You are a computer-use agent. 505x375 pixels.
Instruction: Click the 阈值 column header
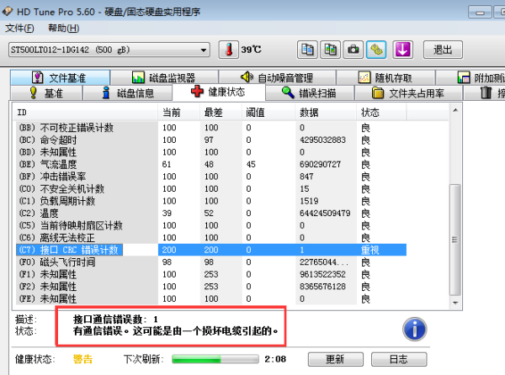point(268,113)
